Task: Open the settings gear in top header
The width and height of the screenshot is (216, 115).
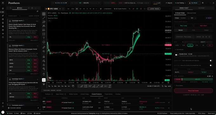Action: coord(203,3)
